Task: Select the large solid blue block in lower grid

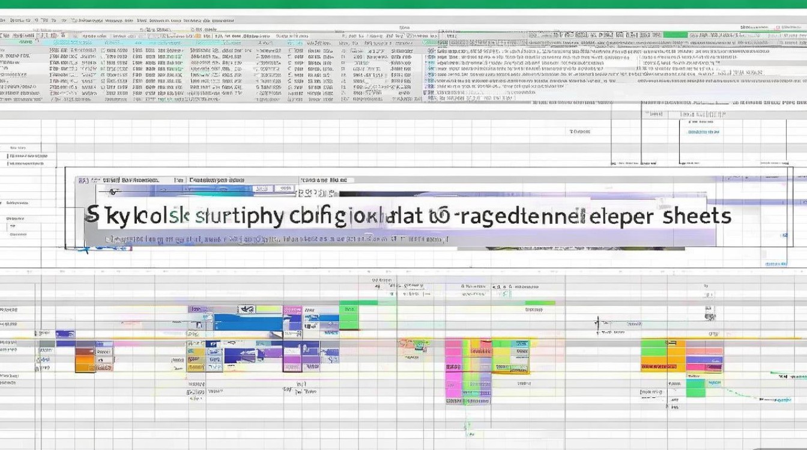Action: pos(248,323)
